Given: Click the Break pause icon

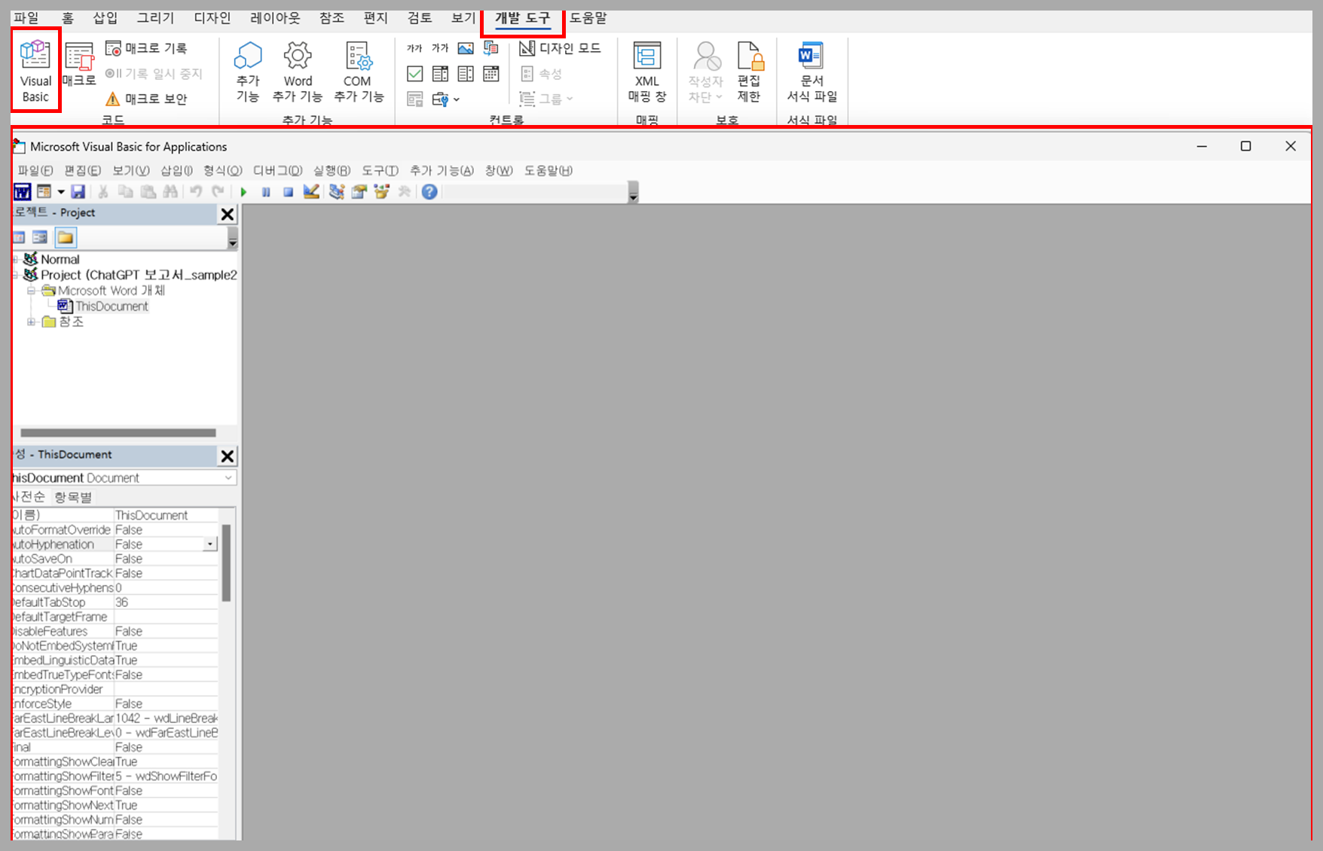Looking at the screenshot, I should pos(266,192).
